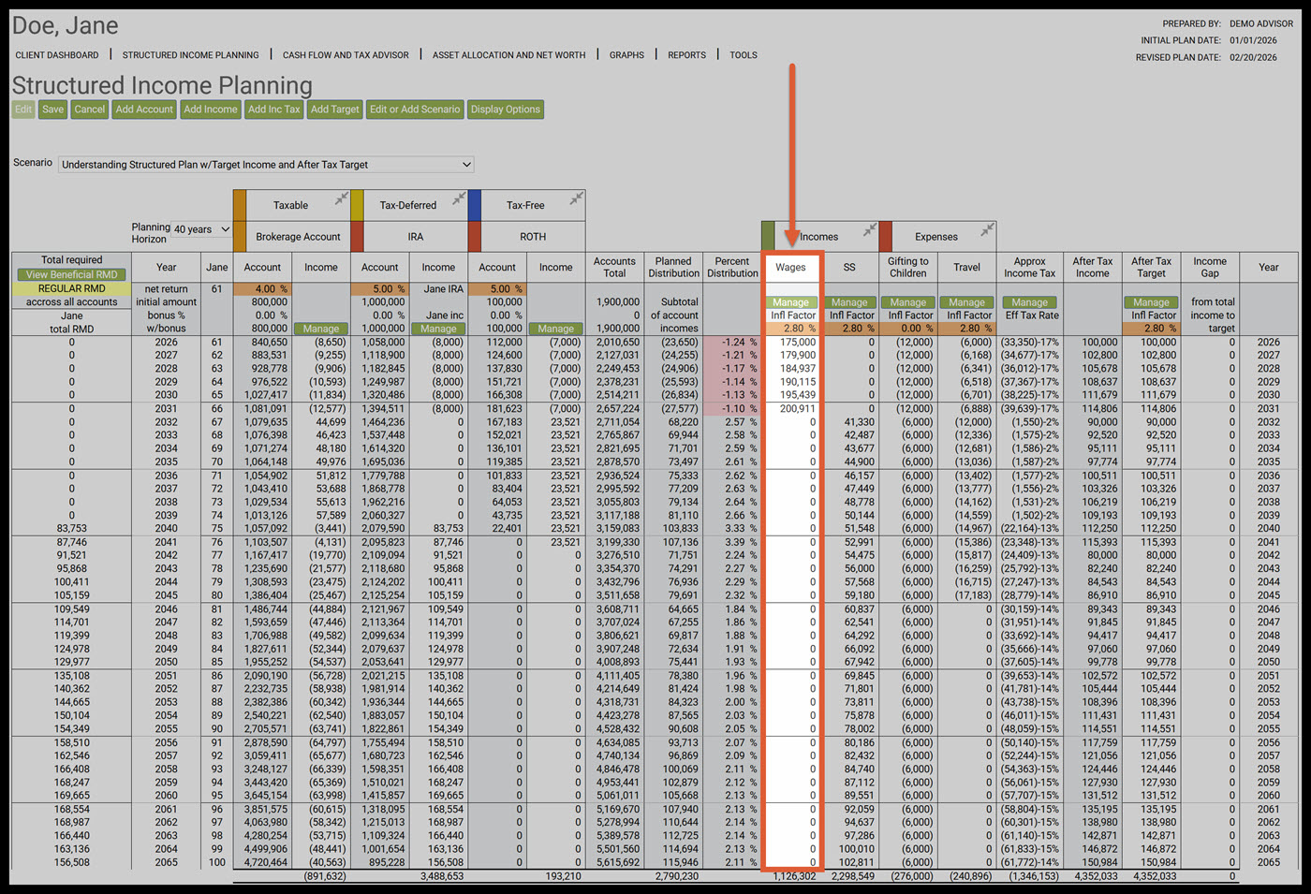The width and height of the screenshot is (1311, 894).
Task: Open the Scenario dropdown
Action: click(266, 165)
